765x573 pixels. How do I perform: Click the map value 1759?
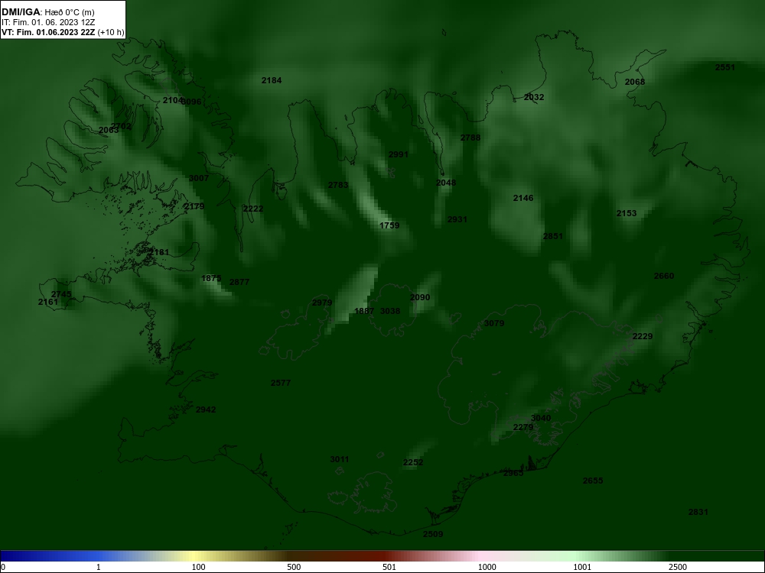pyautogui.click(x=389, y=225)
